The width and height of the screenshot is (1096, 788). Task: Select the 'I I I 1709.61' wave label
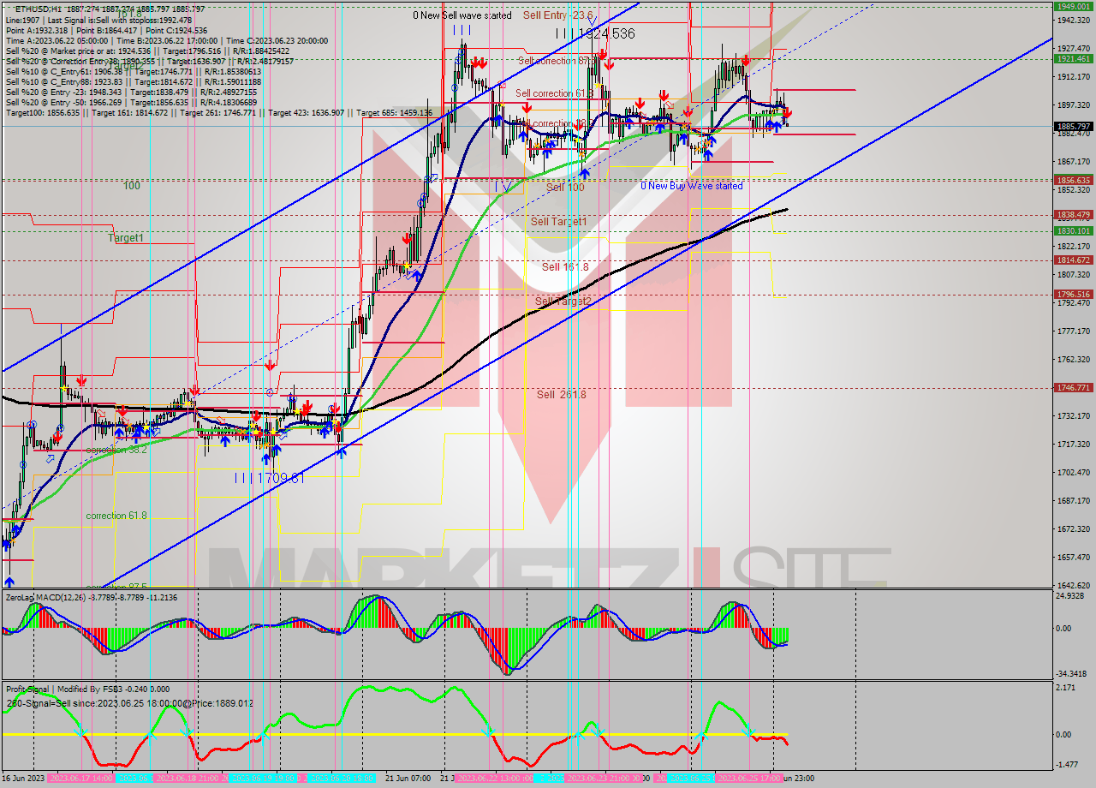270,478
